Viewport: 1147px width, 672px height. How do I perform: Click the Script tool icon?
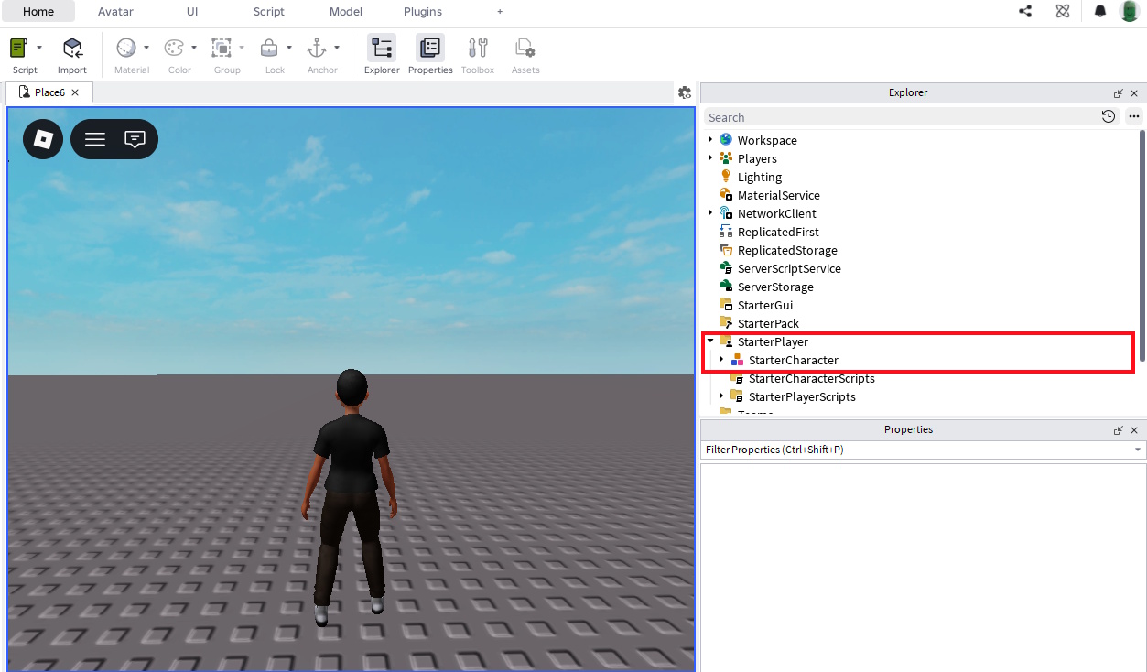19,49
